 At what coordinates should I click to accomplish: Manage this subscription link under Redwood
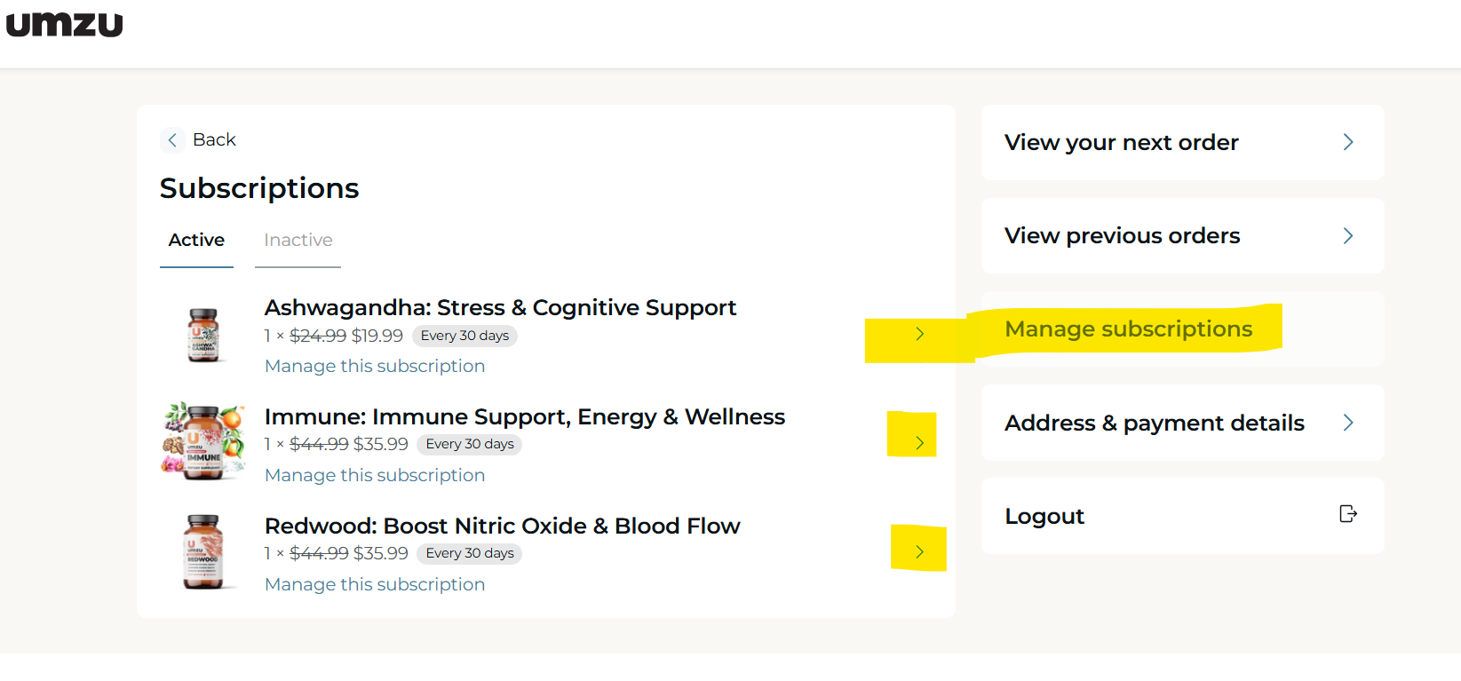click(375, 584)
